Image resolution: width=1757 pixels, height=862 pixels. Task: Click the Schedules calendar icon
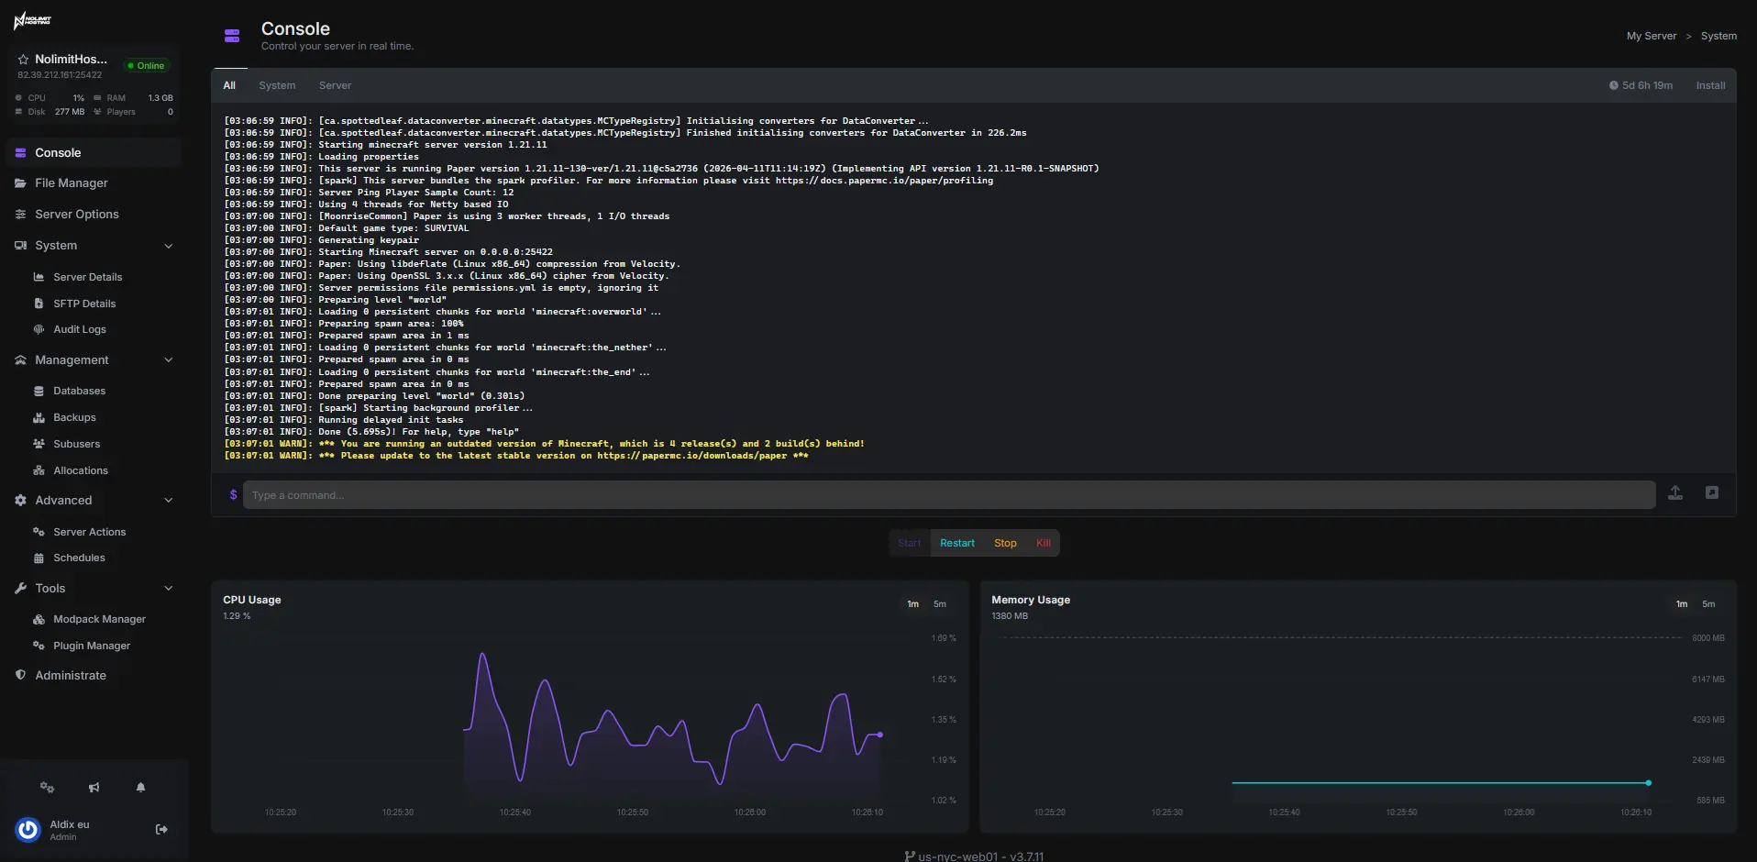[x=39, y=558]
